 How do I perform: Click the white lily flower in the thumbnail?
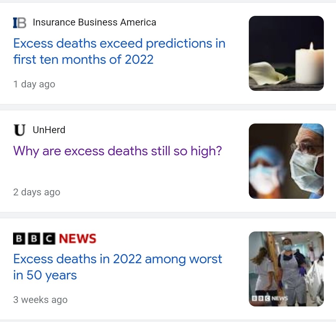[x=267, y=74]
